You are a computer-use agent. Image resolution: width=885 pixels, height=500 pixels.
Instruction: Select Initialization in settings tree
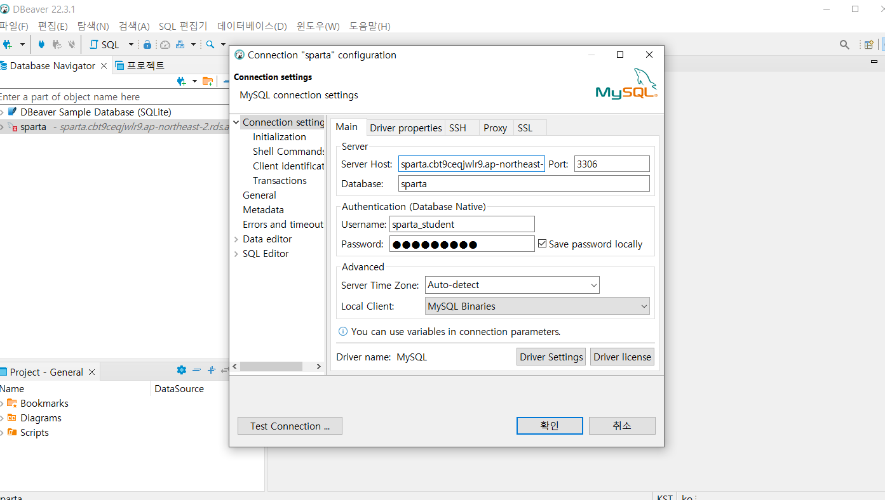point(280,136)
